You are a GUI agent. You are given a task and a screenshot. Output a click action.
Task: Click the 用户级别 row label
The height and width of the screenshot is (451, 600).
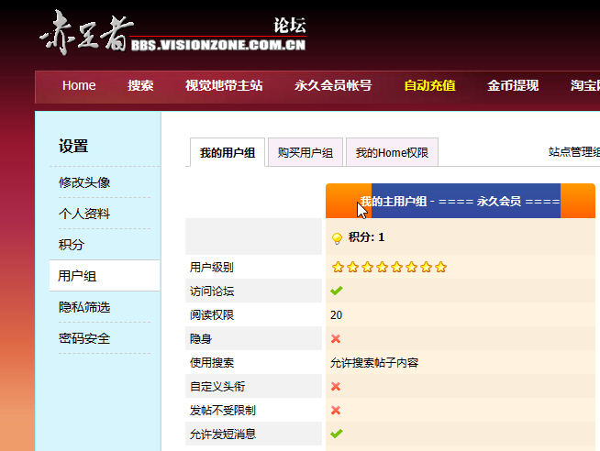[x=212, y=267]
